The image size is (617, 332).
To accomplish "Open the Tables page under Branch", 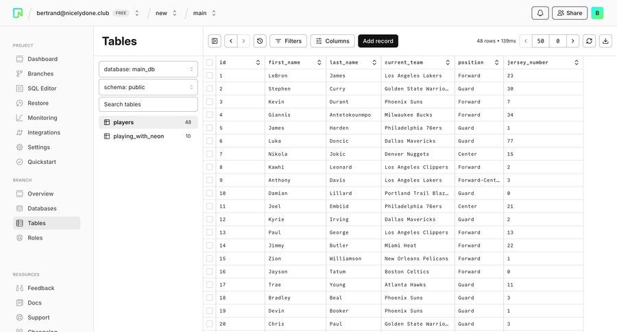I will click(x=47, y=223).
